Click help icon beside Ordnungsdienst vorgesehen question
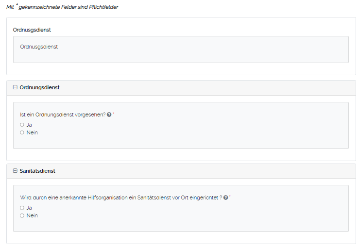359x246 pixels. [x=109, y=115]
